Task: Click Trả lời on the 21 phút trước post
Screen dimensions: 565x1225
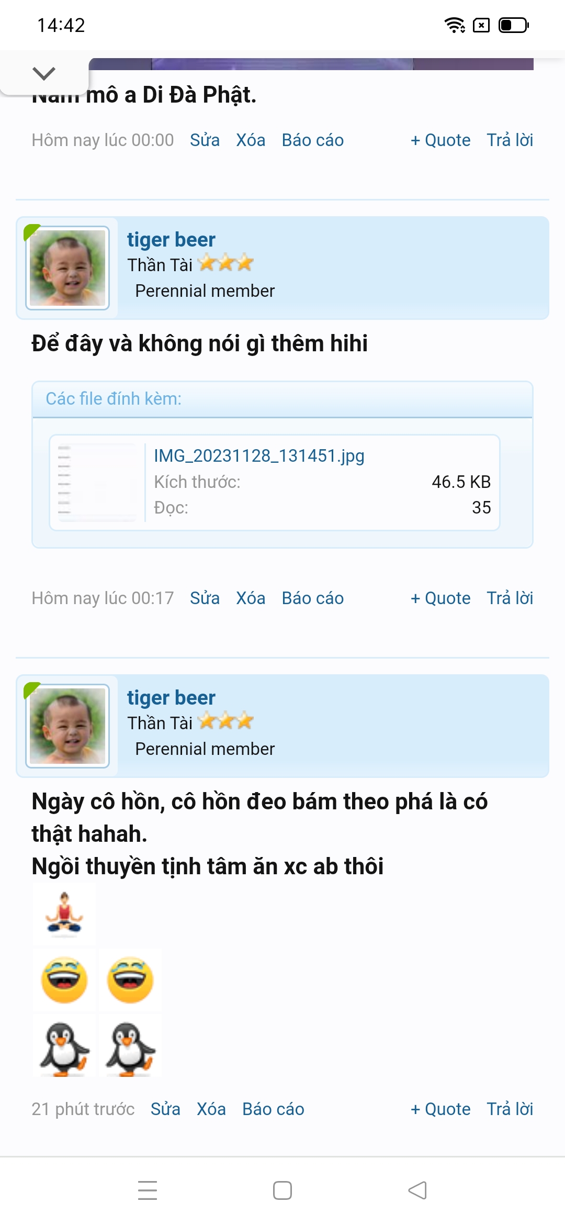Action: (x=510, y=1109)
